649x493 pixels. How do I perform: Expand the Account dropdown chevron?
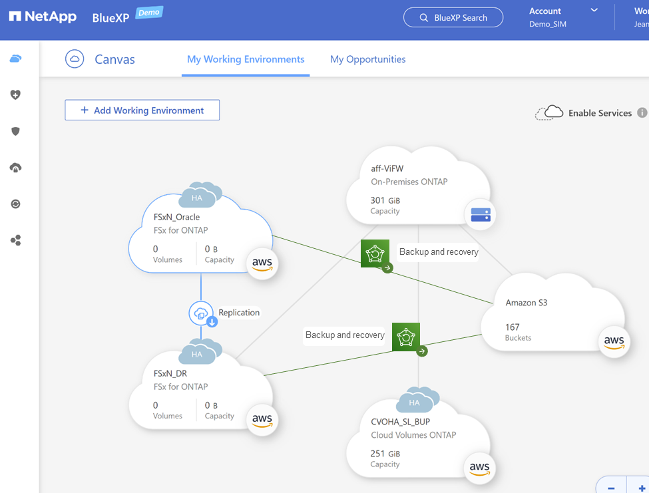594,11
